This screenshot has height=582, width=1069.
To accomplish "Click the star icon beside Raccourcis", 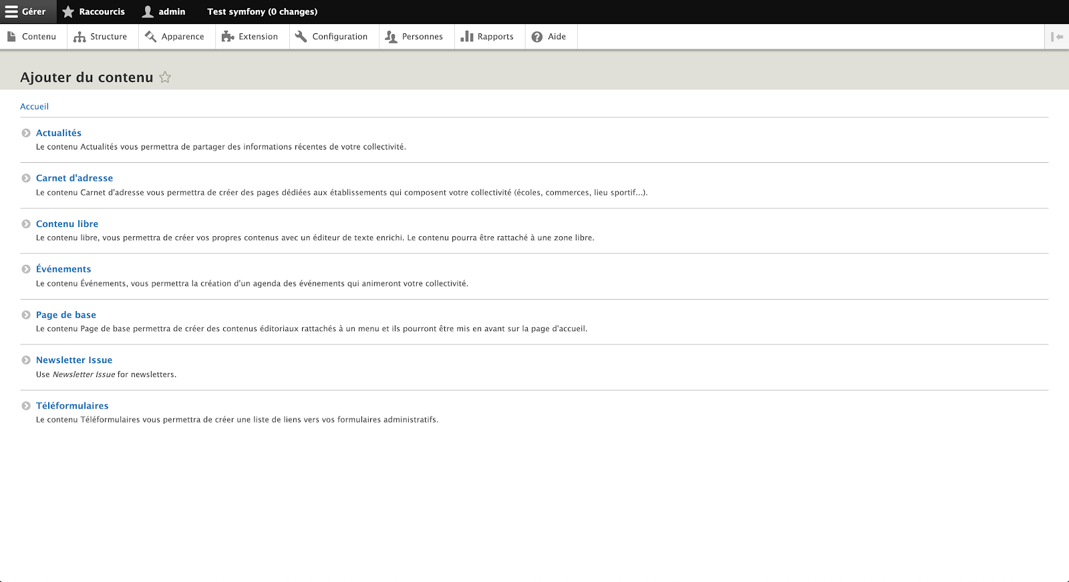I will point(68,12).
